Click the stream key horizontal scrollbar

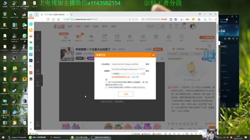click(x=127, y=74)
